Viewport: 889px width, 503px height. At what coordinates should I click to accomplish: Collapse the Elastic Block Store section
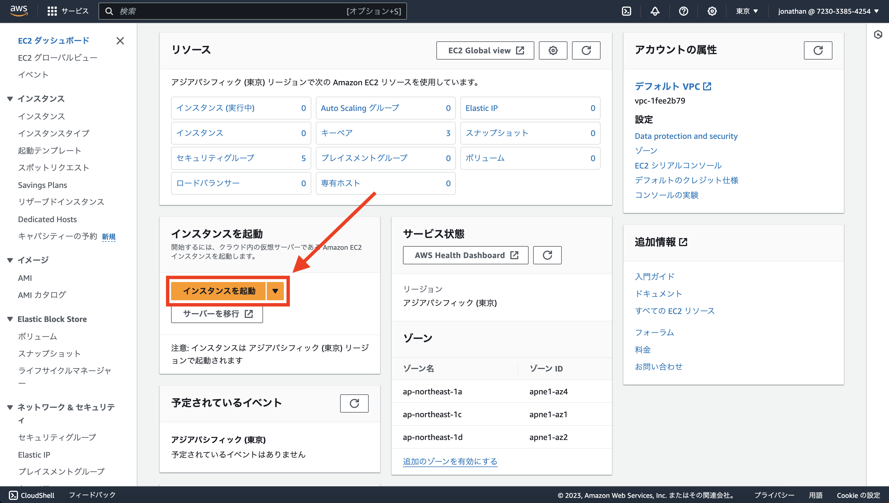click(10, 319)
